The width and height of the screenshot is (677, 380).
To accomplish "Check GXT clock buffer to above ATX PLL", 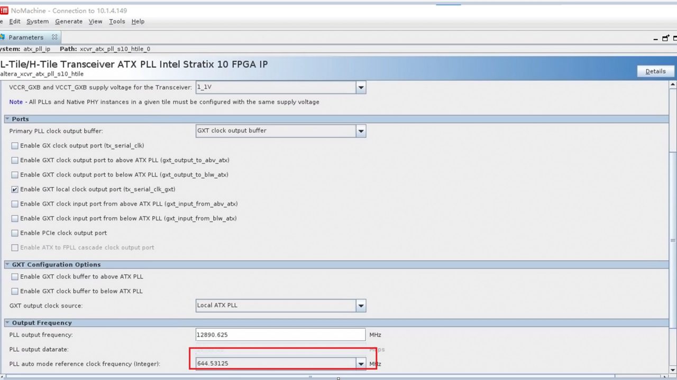I will tap(15, 277).
